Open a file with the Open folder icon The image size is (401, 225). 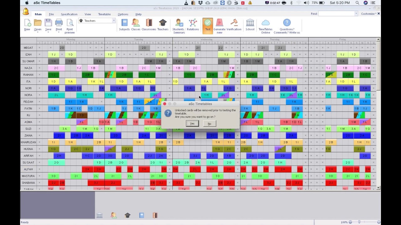38,23
